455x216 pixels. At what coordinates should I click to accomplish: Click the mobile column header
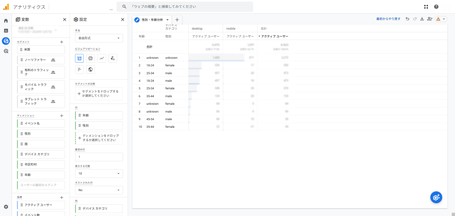coord(231,29)
